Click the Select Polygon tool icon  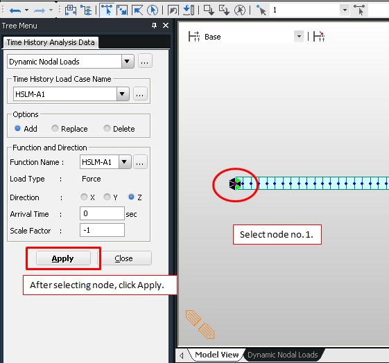point(137,10)
